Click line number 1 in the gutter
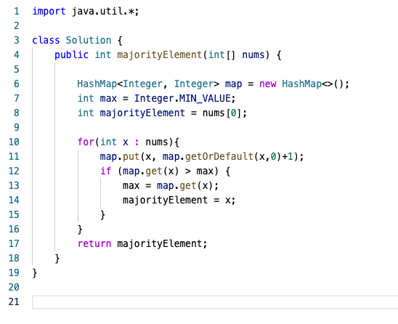The image size is (398, 324). [17, 12]
